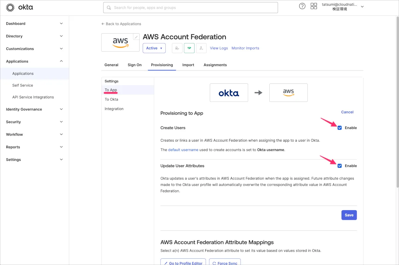
Task: Click the lock password icon button
Action: [x=177, y=48]
